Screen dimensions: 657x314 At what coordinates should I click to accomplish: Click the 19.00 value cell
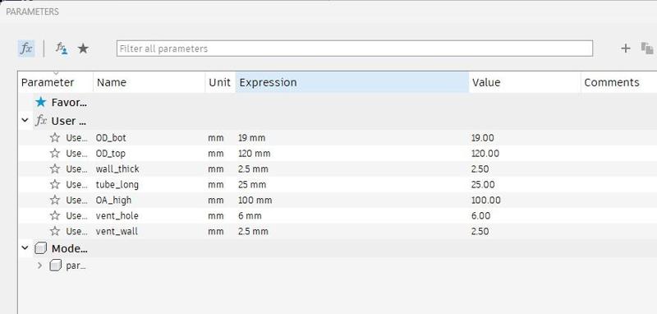point(483,137)
